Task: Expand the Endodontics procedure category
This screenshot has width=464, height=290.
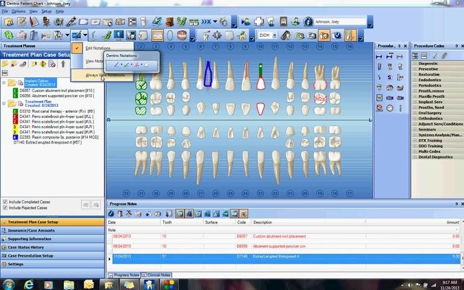Action: [x=414, y=80]
